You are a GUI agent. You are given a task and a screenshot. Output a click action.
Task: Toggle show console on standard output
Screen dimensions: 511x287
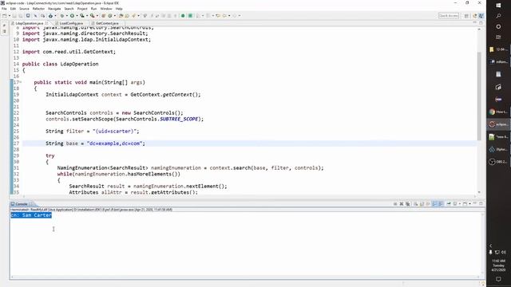434,204
